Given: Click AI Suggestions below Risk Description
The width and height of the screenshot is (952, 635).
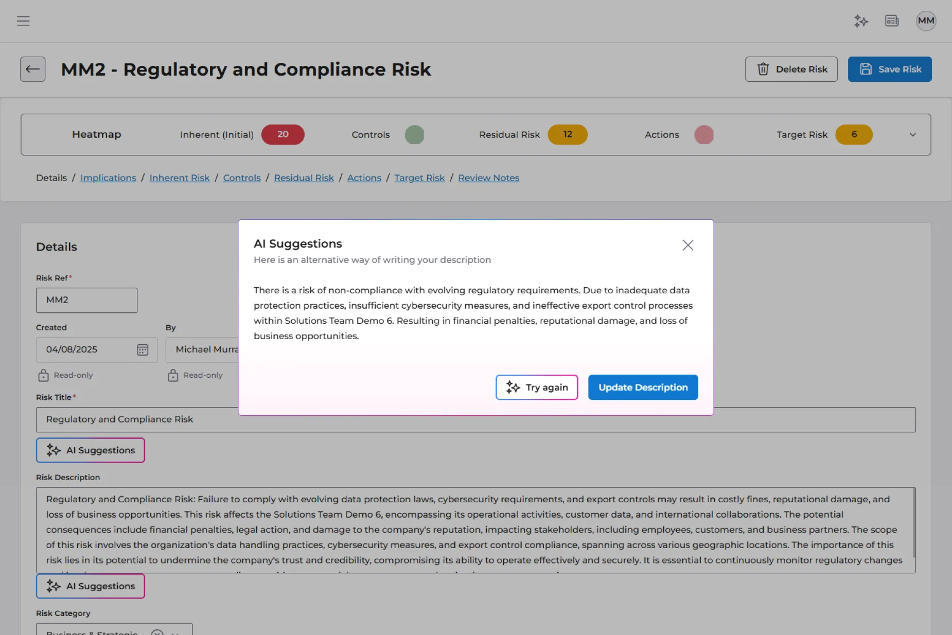Looking at the screenshot, I should pyautogui.click(x=91, y=586).
